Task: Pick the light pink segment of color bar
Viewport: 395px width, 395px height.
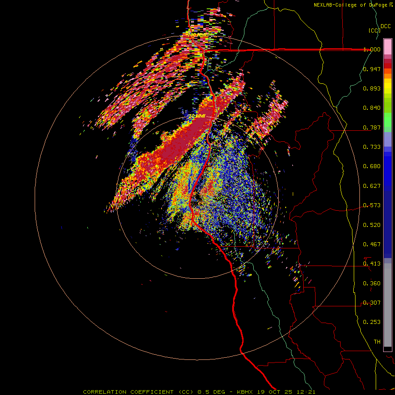Action: tap(388, 47)
